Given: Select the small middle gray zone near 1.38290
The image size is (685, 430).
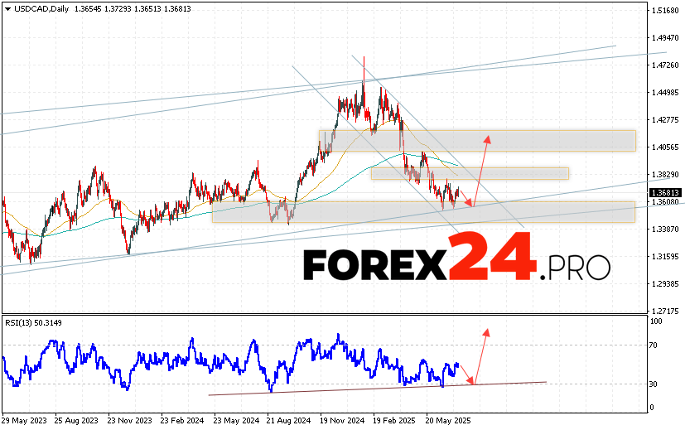Looking at the screenshot, I should point(470,173).
